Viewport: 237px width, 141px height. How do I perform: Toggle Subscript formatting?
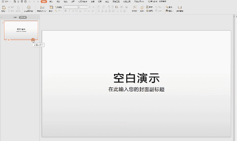pyautogui.click(x=89, y=11)
